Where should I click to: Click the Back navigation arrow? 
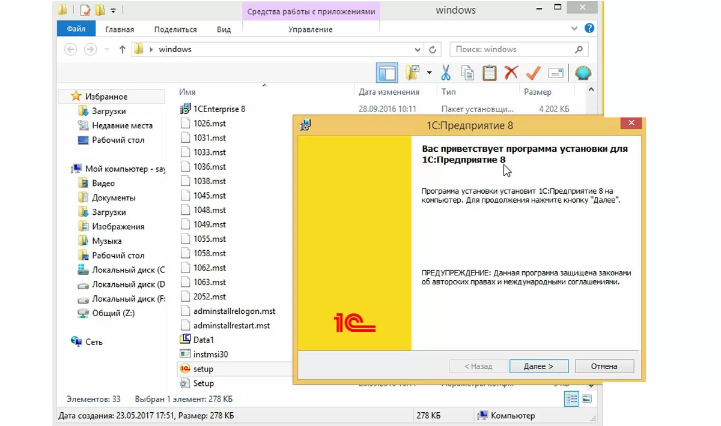point(71,50)
